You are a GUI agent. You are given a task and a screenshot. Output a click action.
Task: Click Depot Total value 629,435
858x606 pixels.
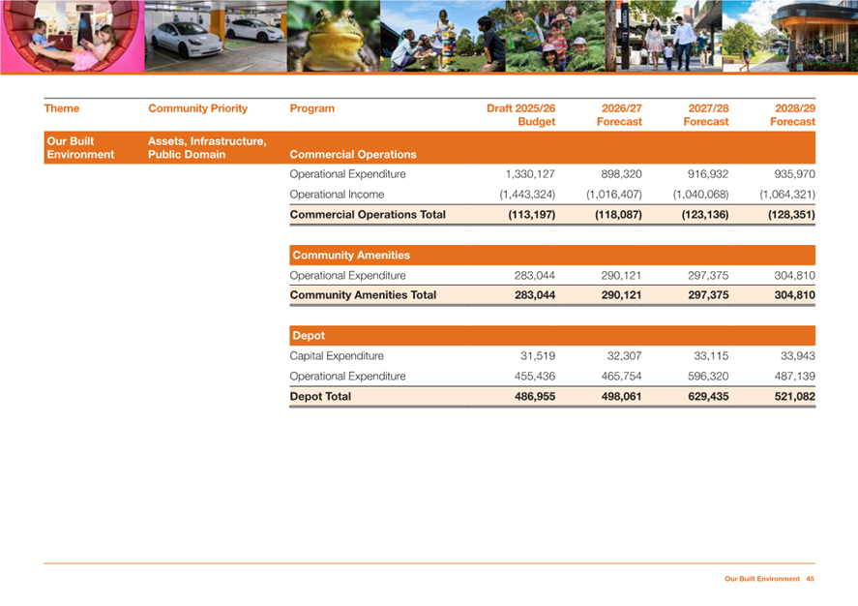pyautogui.click(x=708, y=396)
